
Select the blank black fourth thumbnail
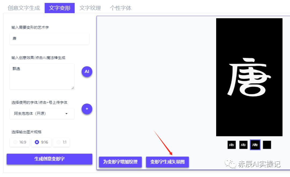click(267, 145)
